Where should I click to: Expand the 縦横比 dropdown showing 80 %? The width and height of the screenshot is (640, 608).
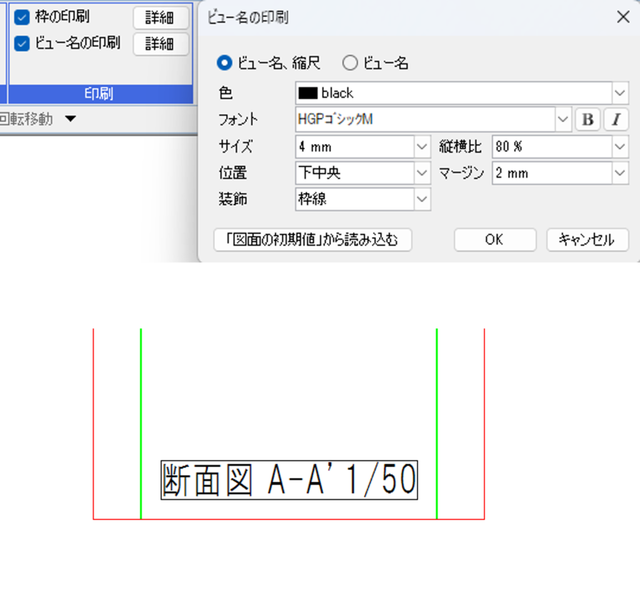point(619,147)
